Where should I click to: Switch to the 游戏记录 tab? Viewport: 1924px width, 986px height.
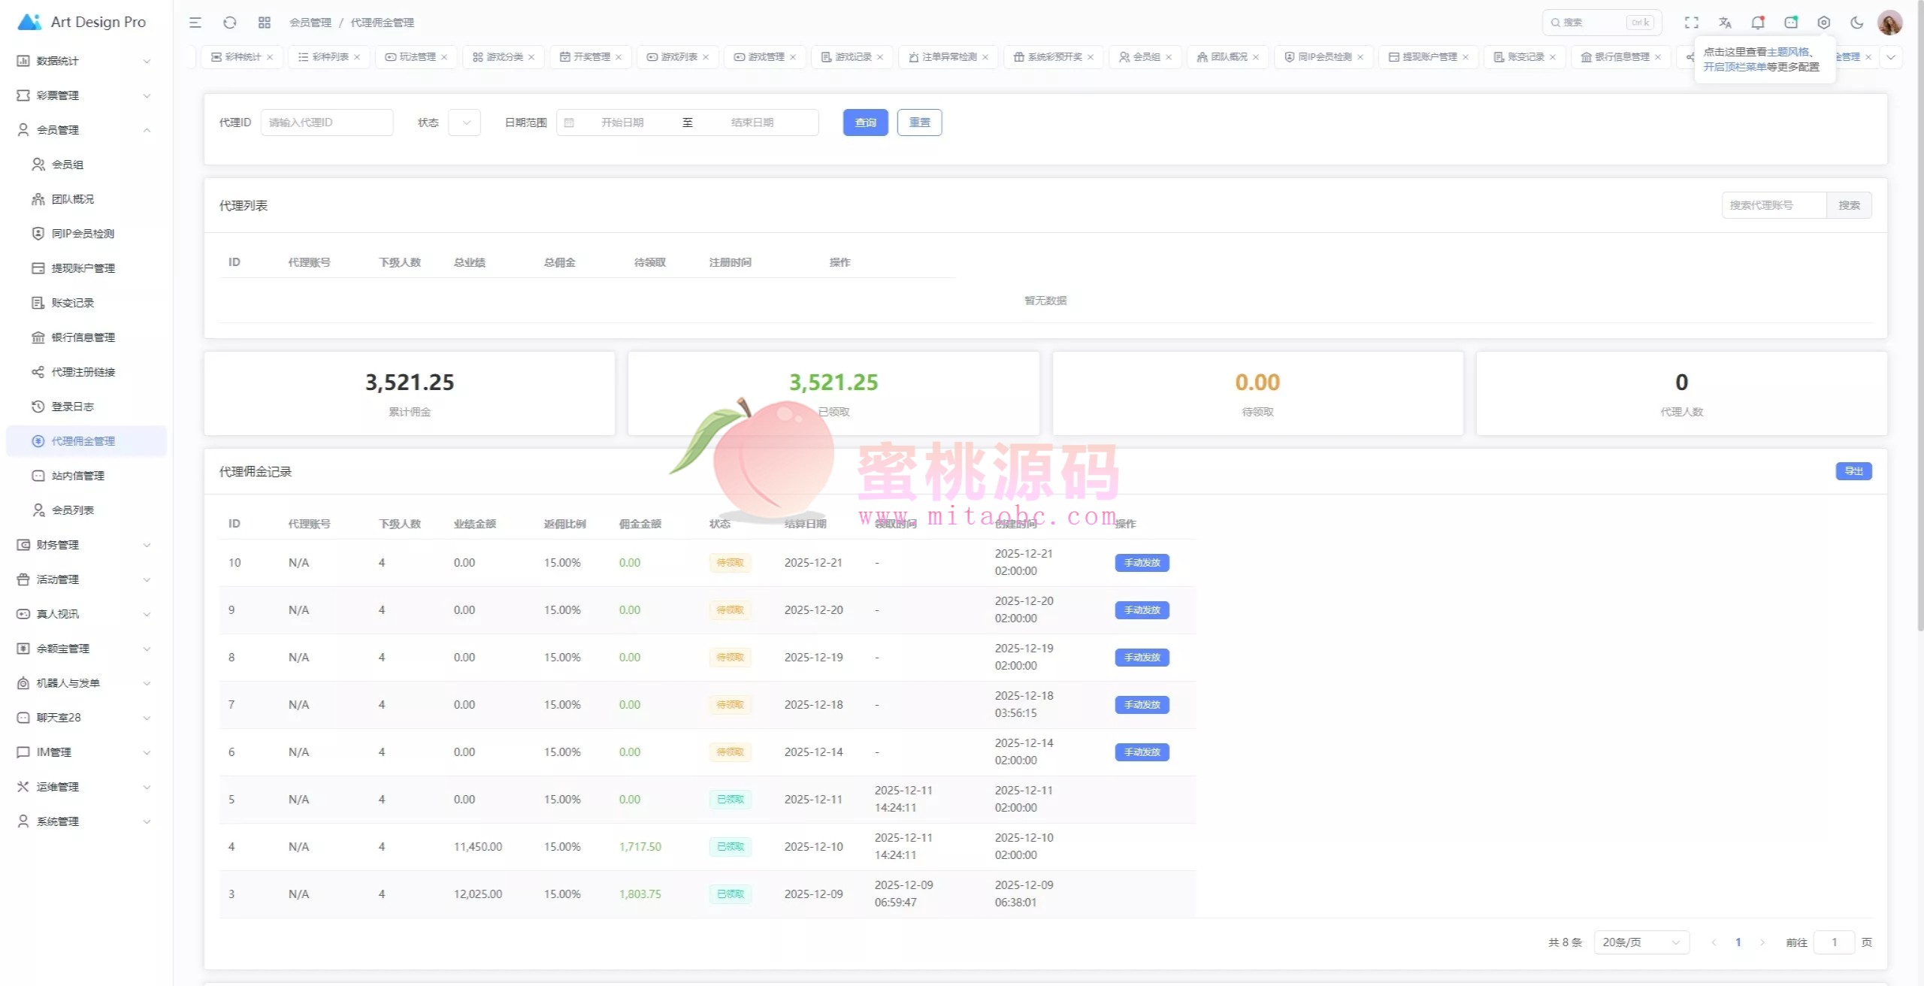click(853, 57)
